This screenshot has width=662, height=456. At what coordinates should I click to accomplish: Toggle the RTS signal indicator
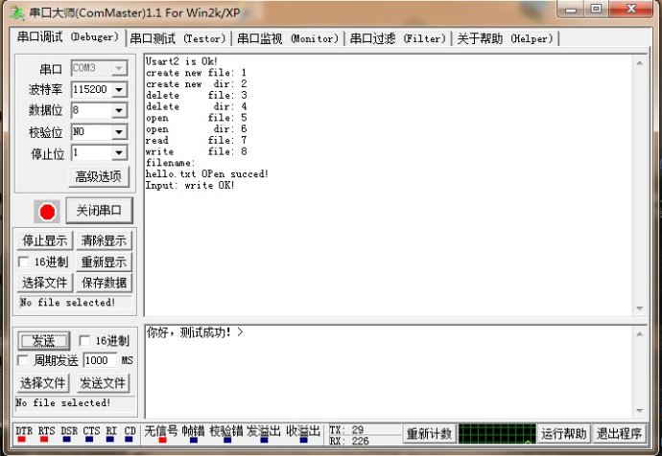[x=46, y=438]
